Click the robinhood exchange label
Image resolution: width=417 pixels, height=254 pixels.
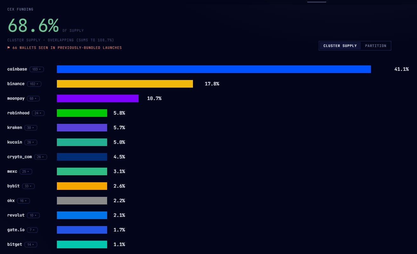[x=18, y=113]
